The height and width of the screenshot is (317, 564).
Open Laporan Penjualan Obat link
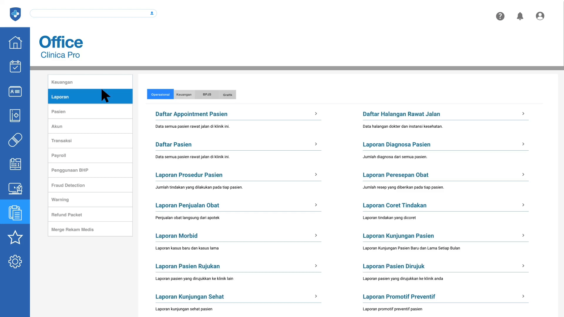pyautogui.click(x=187, y=205)
